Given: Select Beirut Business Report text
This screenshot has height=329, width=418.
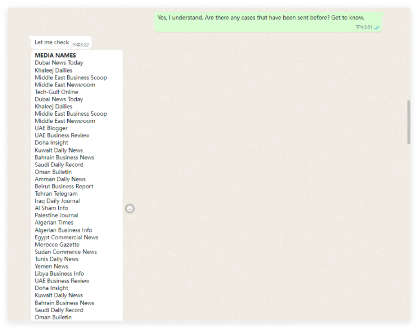Looking at the screenshot, I should (x=64, y=186).
